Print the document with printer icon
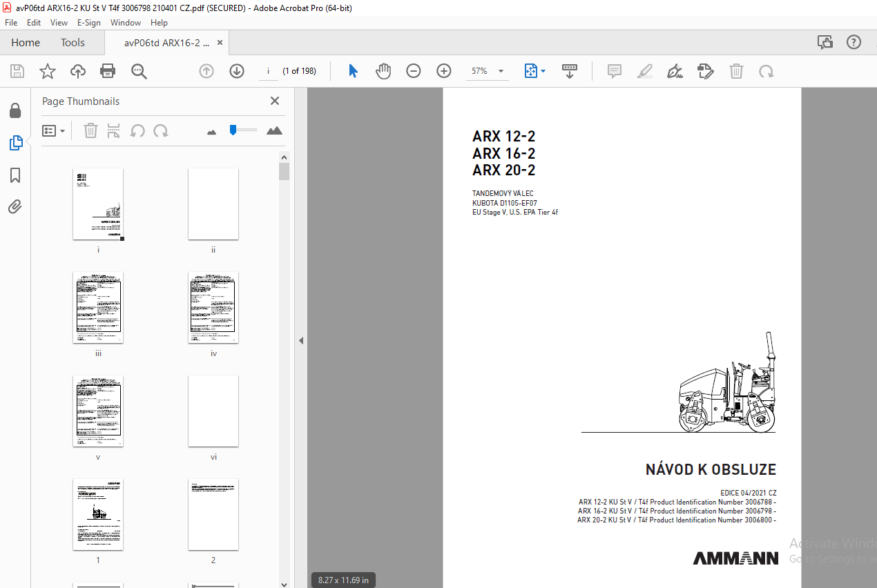The height and width of the screenshot is (588, 877). tap(108, 71)
